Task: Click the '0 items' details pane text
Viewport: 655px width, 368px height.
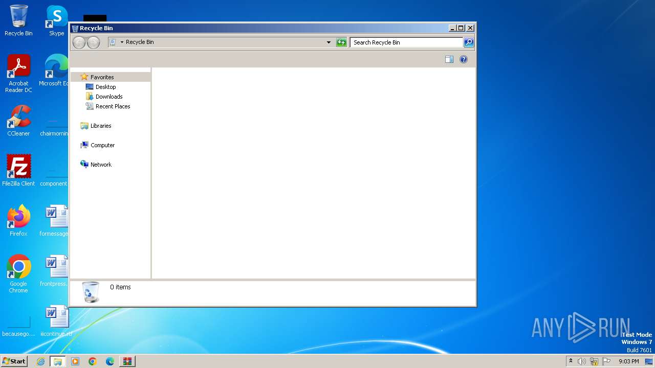Action: 120,287
